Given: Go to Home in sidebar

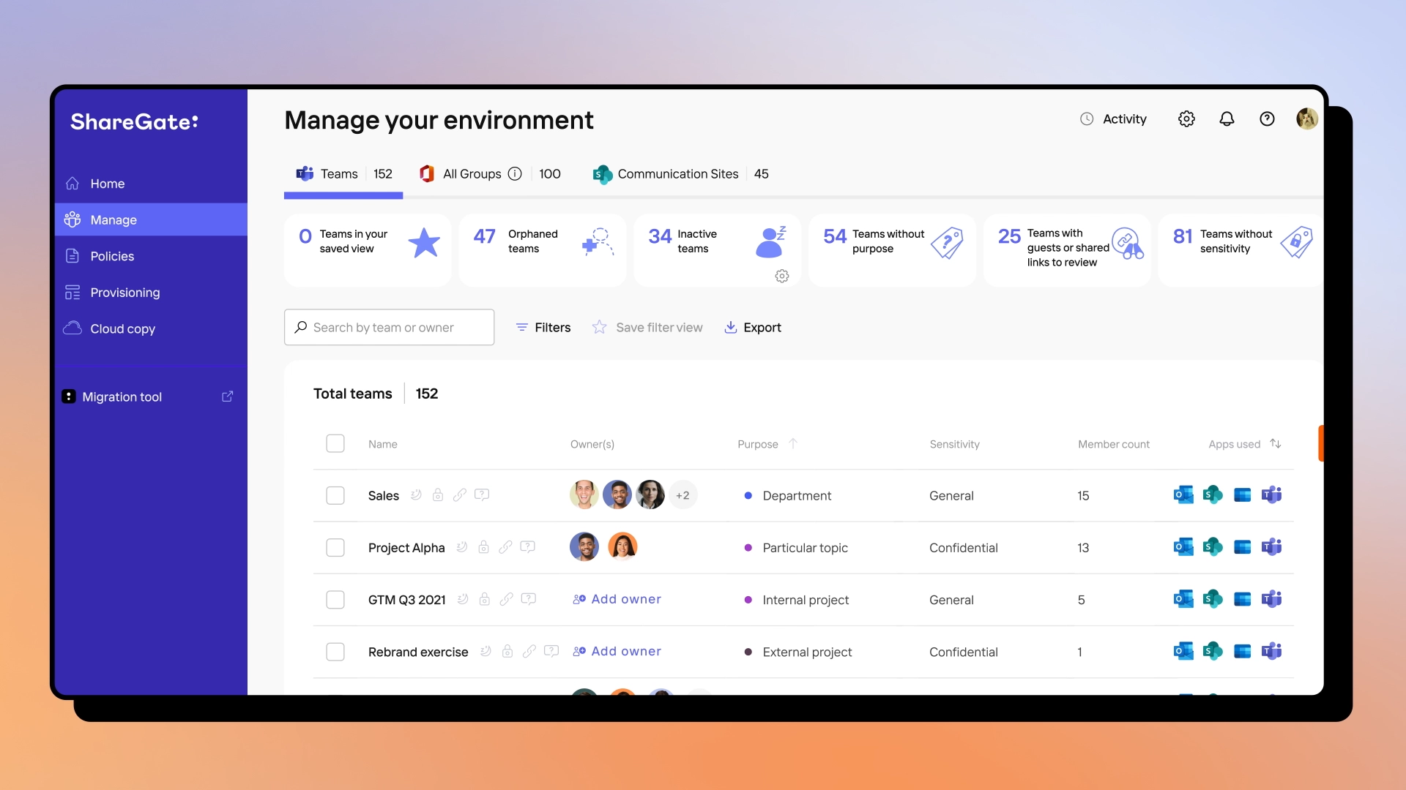Looking at the screenshot, I should coord(151,184).
